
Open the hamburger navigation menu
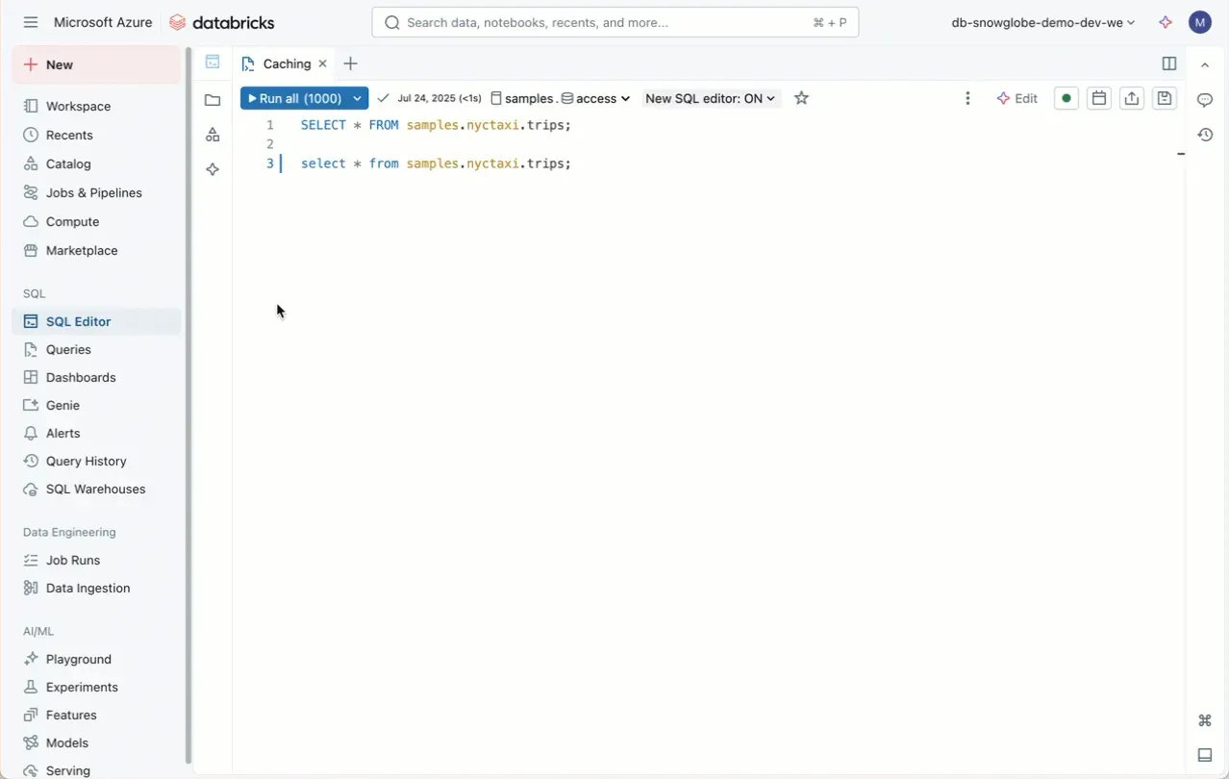click(x=31, y=22)
